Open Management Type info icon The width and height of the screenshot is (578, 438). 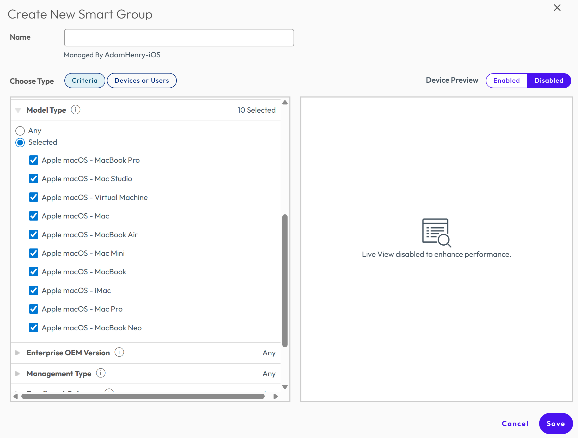click(x=101, y=373)
